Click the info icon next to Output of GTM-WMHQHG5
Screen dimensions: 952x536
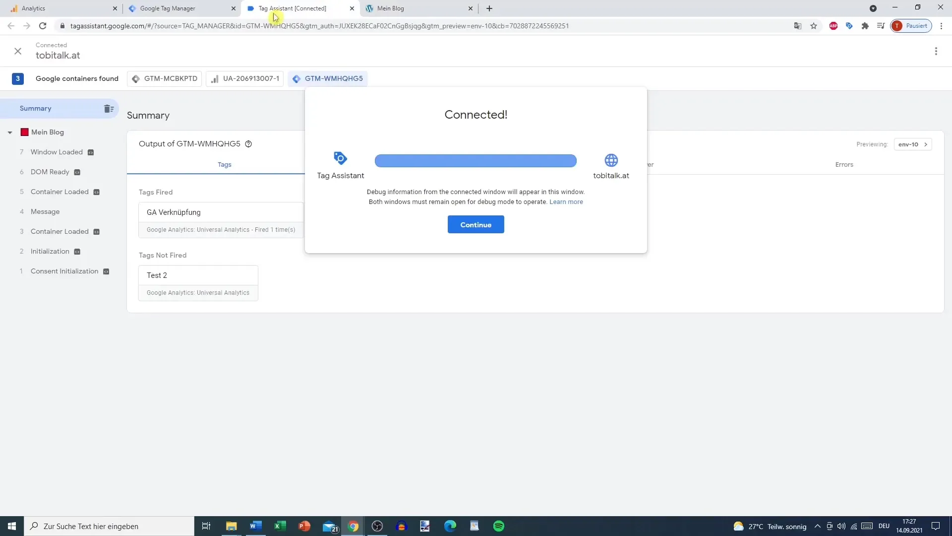pos(248,143)
